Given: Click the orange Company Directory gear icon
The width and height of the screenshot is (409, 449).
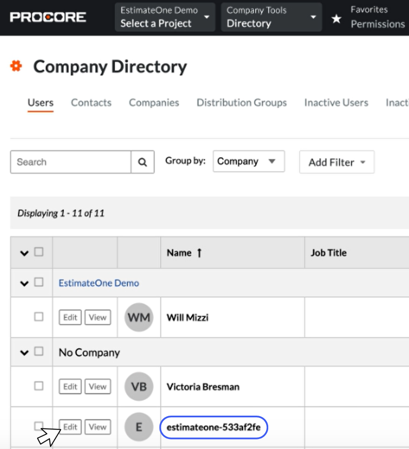Looking at the screenshot, I should 16,66.
